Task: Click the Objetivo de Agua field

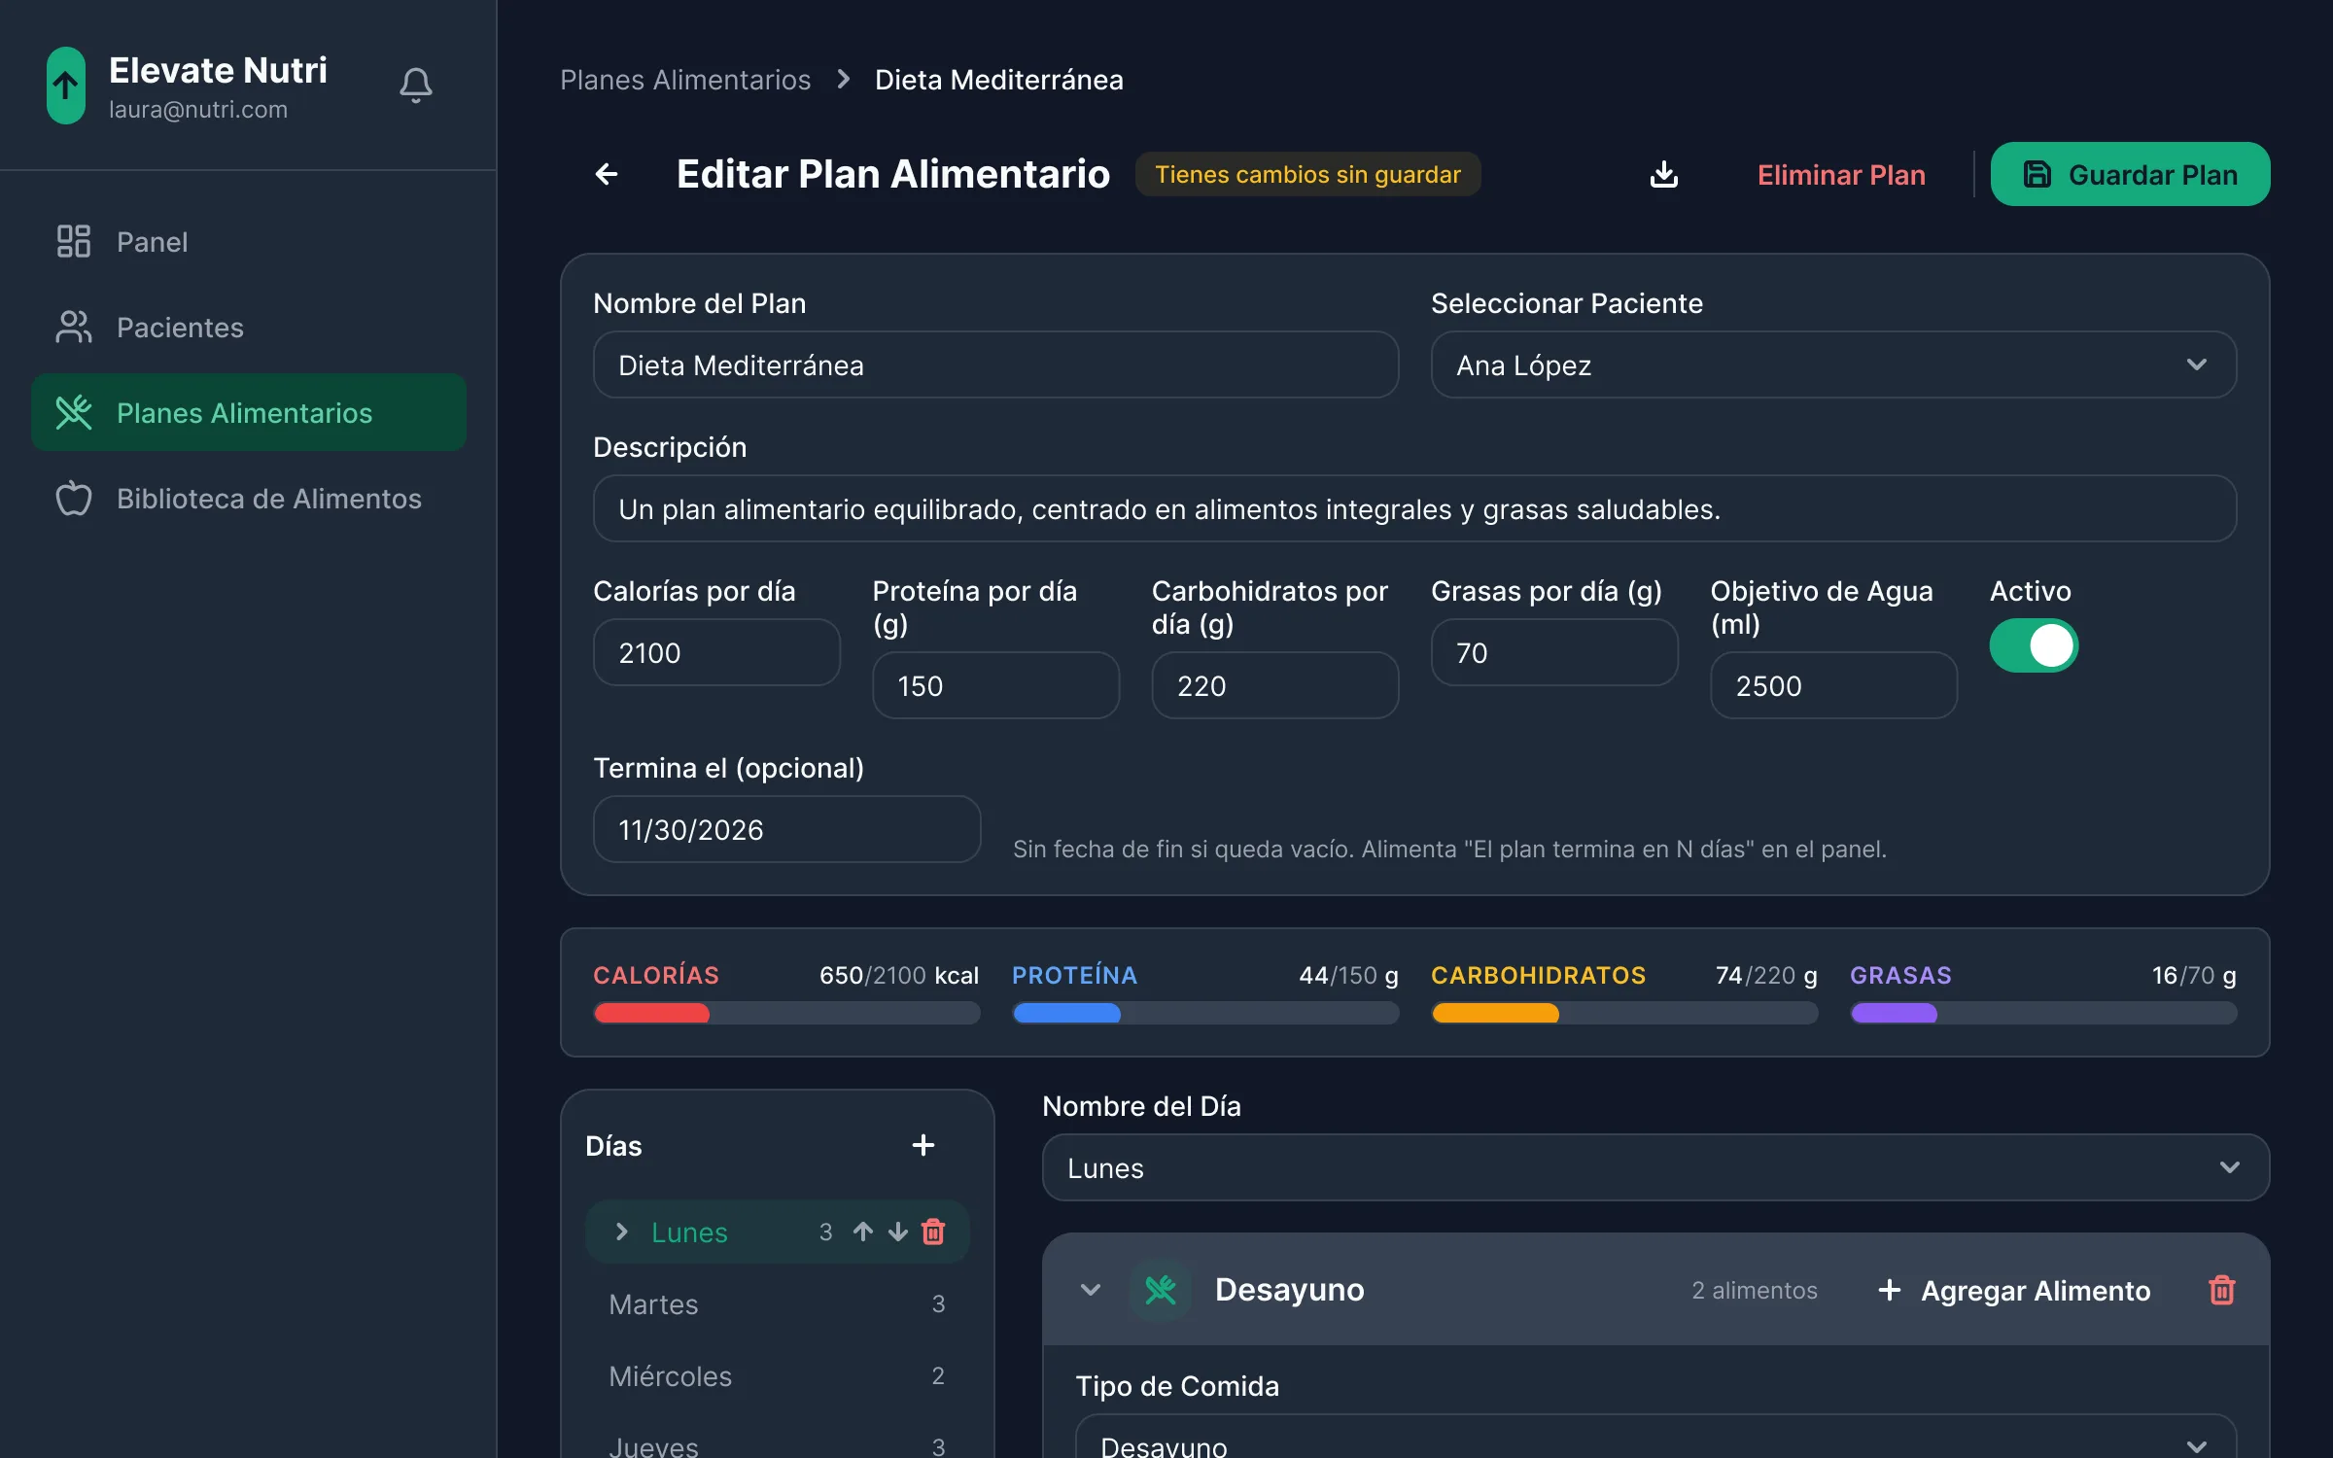Action: point(1833,685)
